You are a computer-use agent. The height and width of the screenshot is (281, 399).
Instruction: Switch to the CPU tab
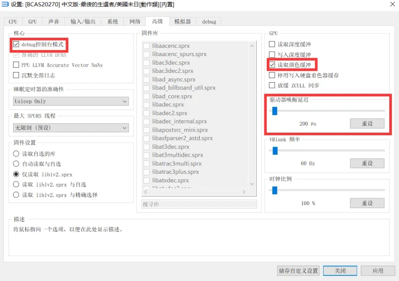pyautogui.click(x=13, y=21)
